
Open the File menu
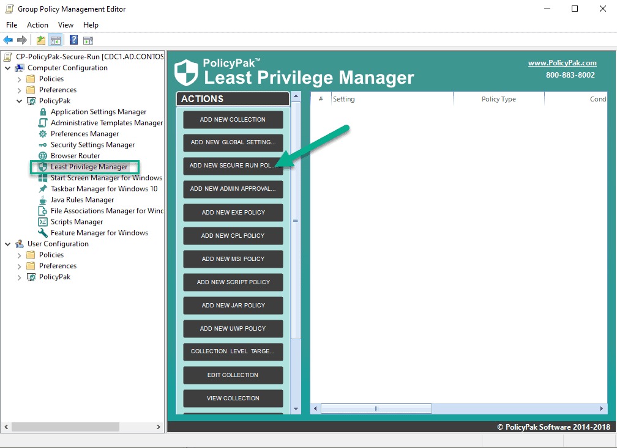pos(12,25)
